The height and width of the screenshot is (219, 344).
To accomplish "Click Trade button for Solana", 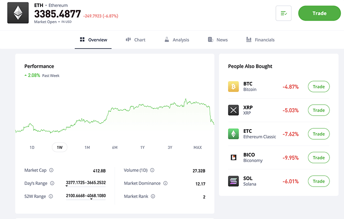I will point(319,181).
